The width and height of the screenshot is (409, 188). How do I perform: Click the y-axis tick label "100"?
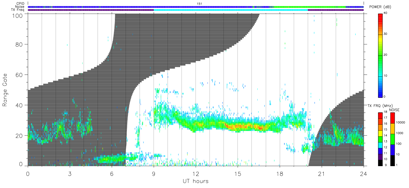18,16
